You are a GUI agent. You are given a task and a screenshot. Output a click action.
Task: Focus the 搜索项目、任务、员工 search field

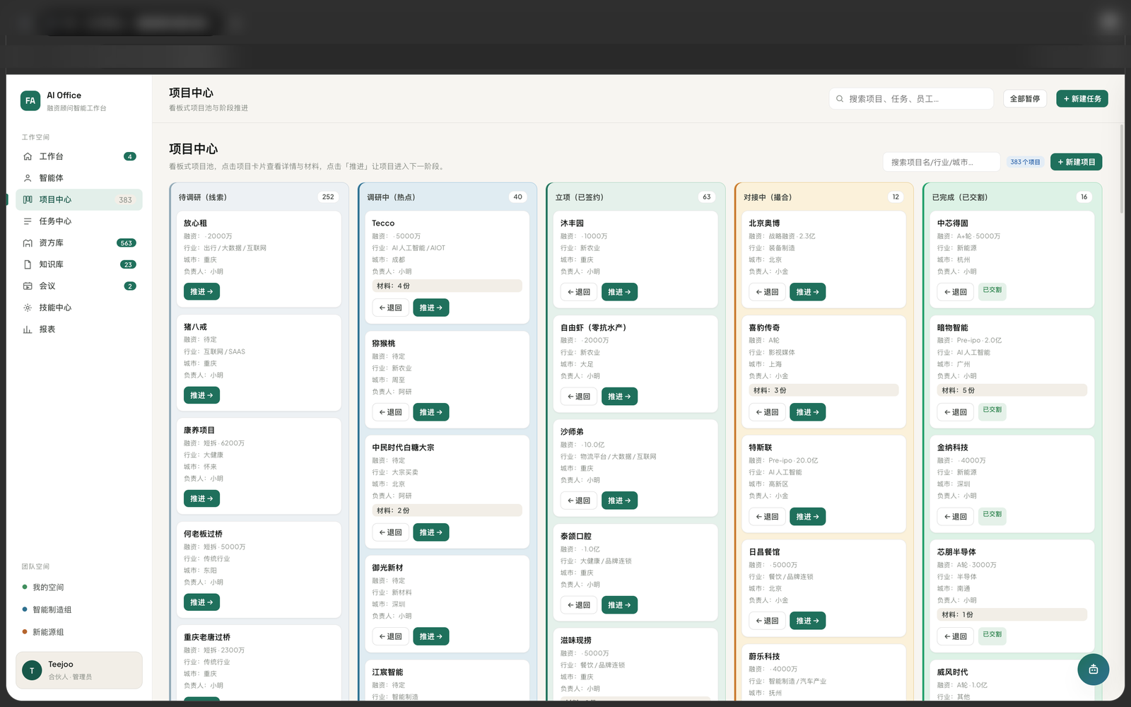911,99
